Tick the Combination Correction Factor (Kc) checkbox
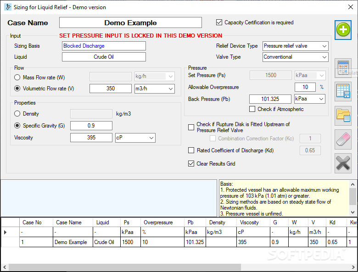 (x=213, y=138)
